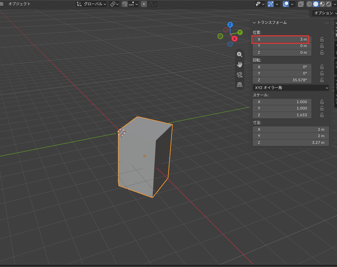The image size is (337, 267).
Task: Click the トランスフォーム panel drag grip
Action: [327, 23]
